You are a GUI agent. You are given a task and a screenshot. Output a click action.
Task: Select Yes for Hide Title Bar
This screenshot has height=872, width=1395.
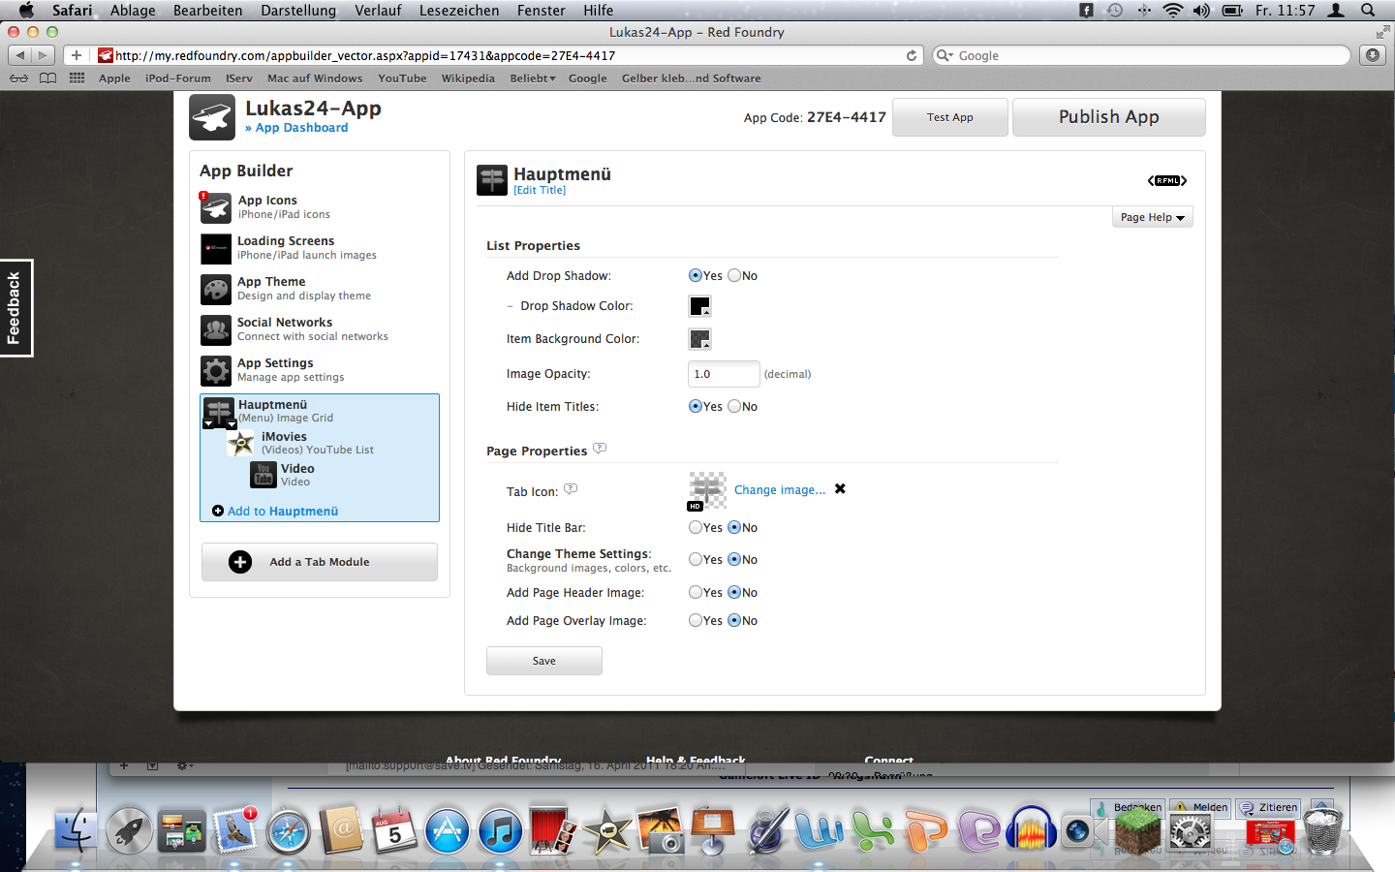pos(696,528)
